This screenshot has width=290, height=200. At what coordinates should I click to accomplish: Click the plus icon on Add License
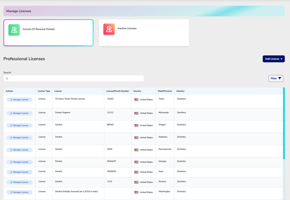pos(281,59)
